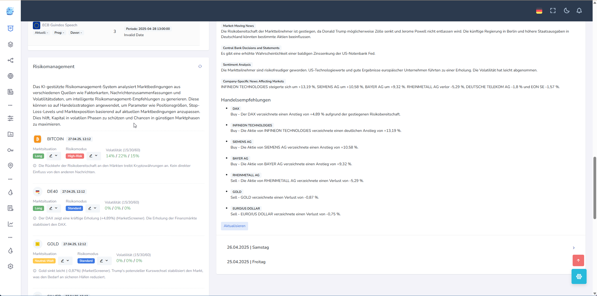597x296 pixels.
Task: Click Bitcoin volatility 14% / 22% / 15%
Action: click(x=122, y=156)
